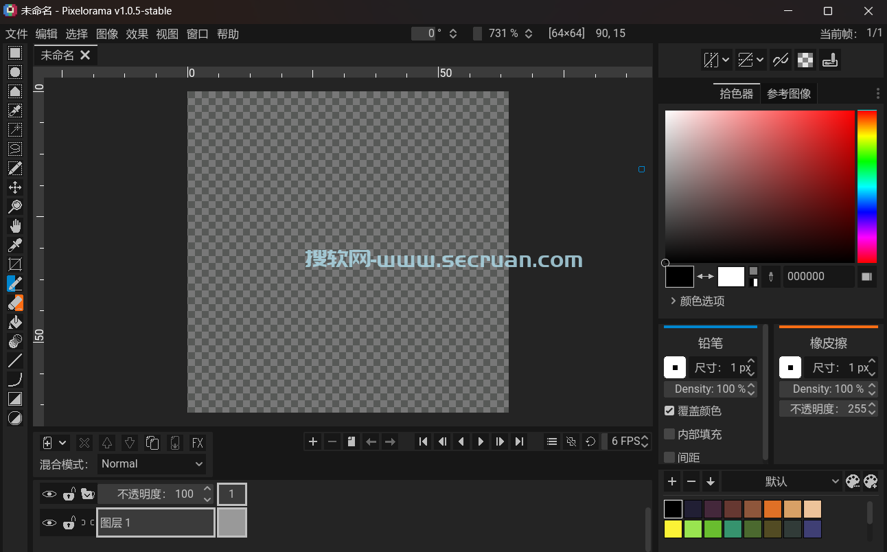Toggle the 覆盖颜色 checkbox
887x552 pixels.
[x=669, y=411]
